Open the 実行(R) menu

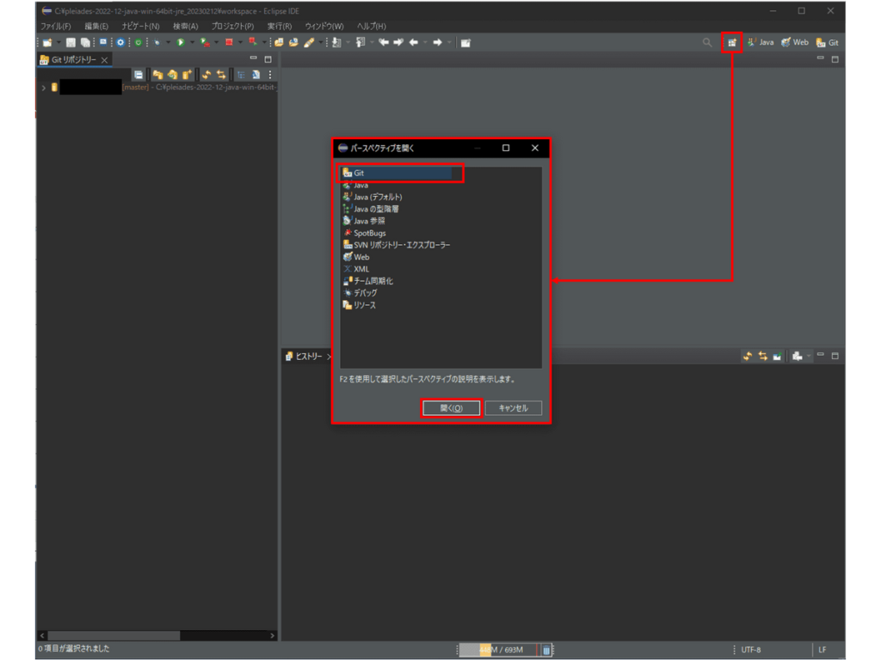(280, 27)
